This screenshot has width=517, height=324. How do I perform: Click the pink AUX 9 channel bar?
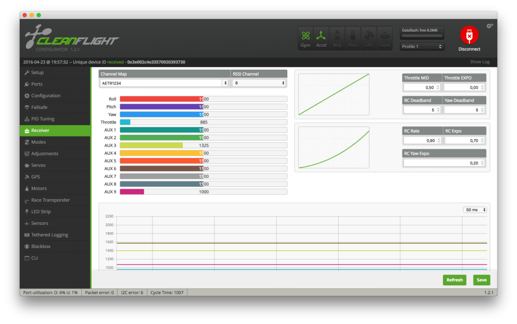point(203,192)
